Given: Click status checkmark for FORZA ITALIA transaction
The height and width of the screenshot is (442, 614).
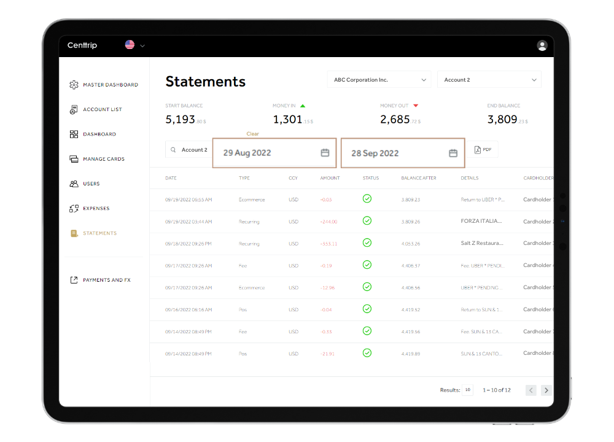Looking at the screenshot, I should click(367, 221).
